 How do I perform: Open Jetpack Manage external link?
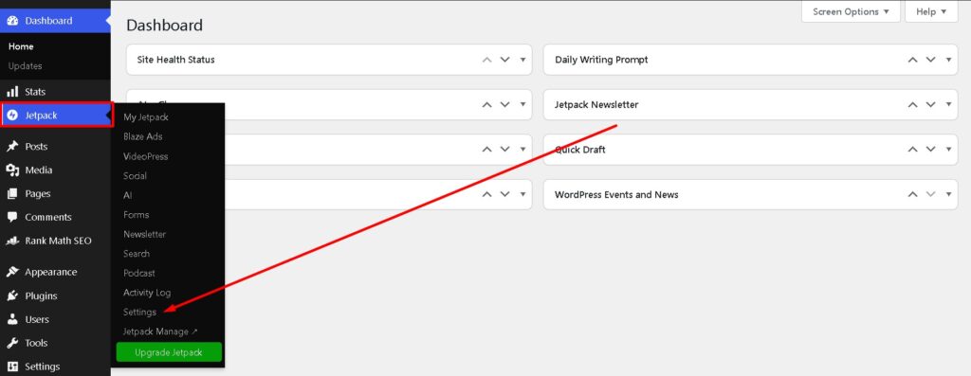pyautogui.click(x=160, y=331)
